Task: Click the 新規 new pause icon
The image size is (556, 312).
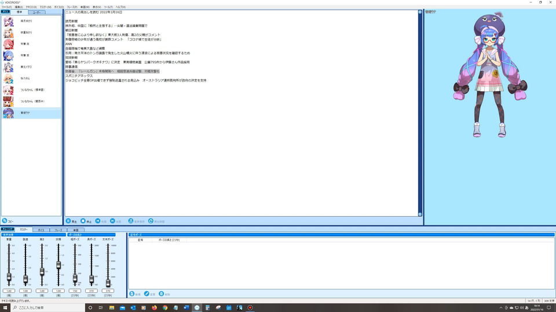Action: pos(132,294)
